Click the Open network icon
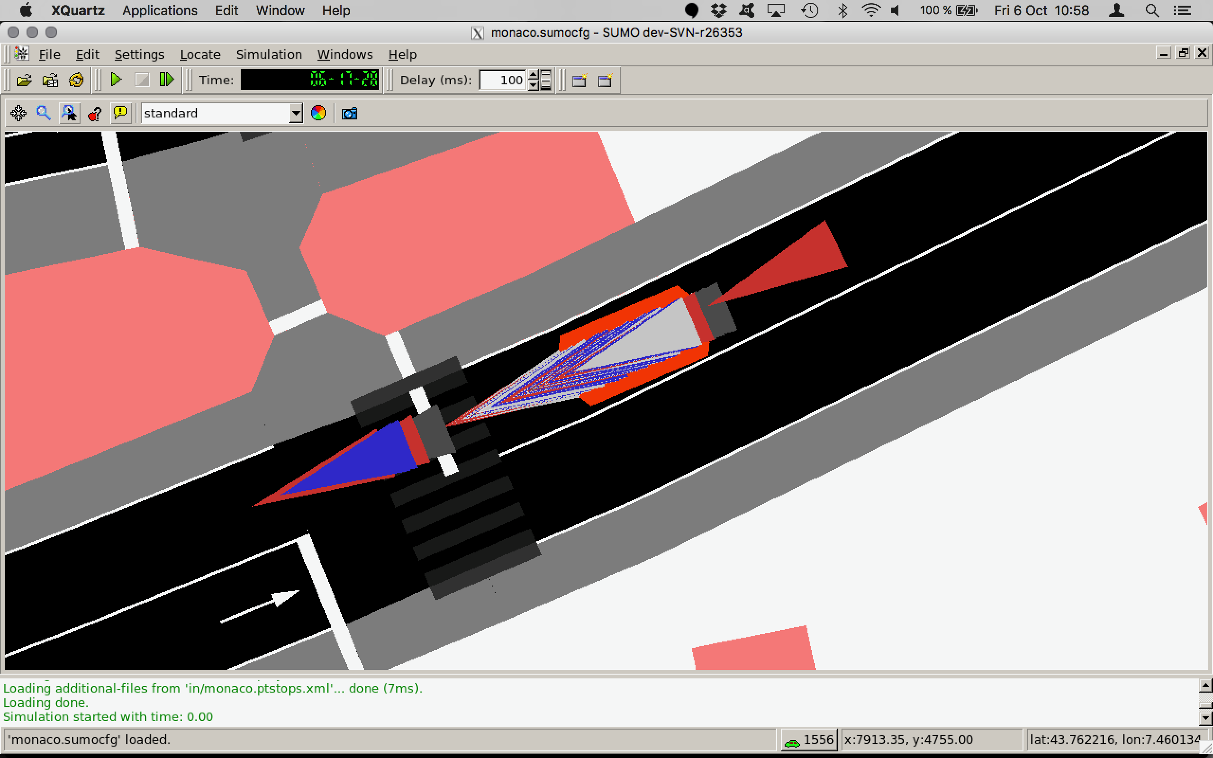The width and height of the screenshot is (1213, 758). (50, 80)
